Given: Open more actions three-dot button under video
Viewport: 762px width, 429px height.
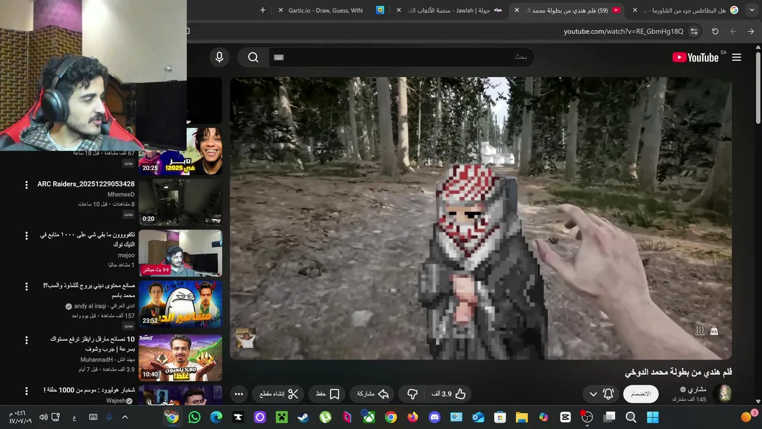Looking at the screenshot, I should pyautogui.click(x=239, y=394).
